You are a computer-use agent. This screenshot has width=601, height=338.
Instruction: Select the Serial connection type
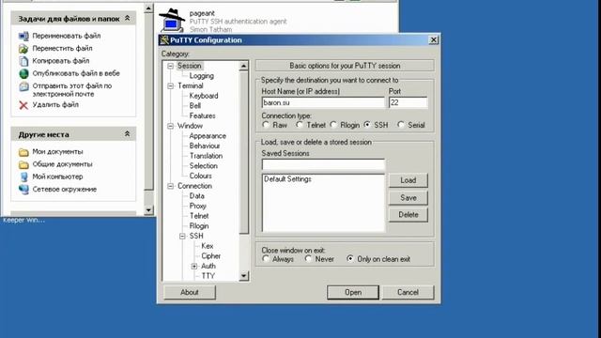[x=401, y=125]
